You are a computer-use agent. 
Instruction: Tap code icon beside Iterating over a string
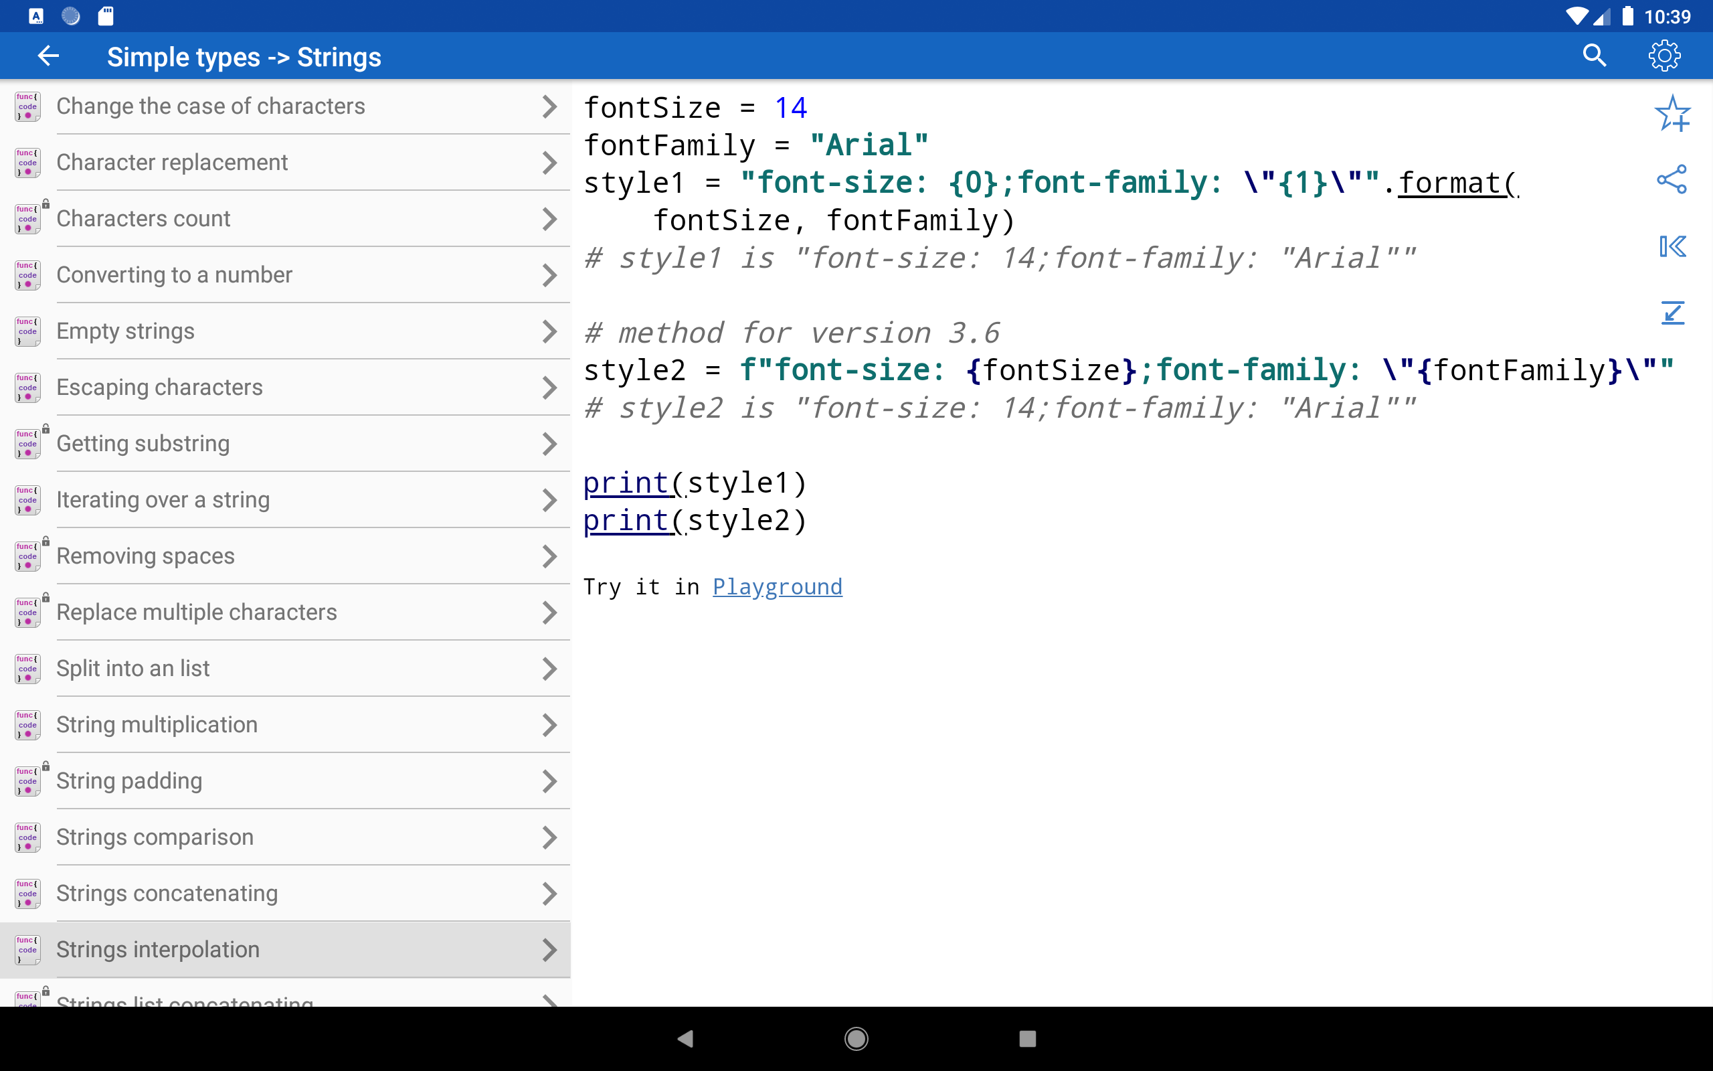point(27,500)
